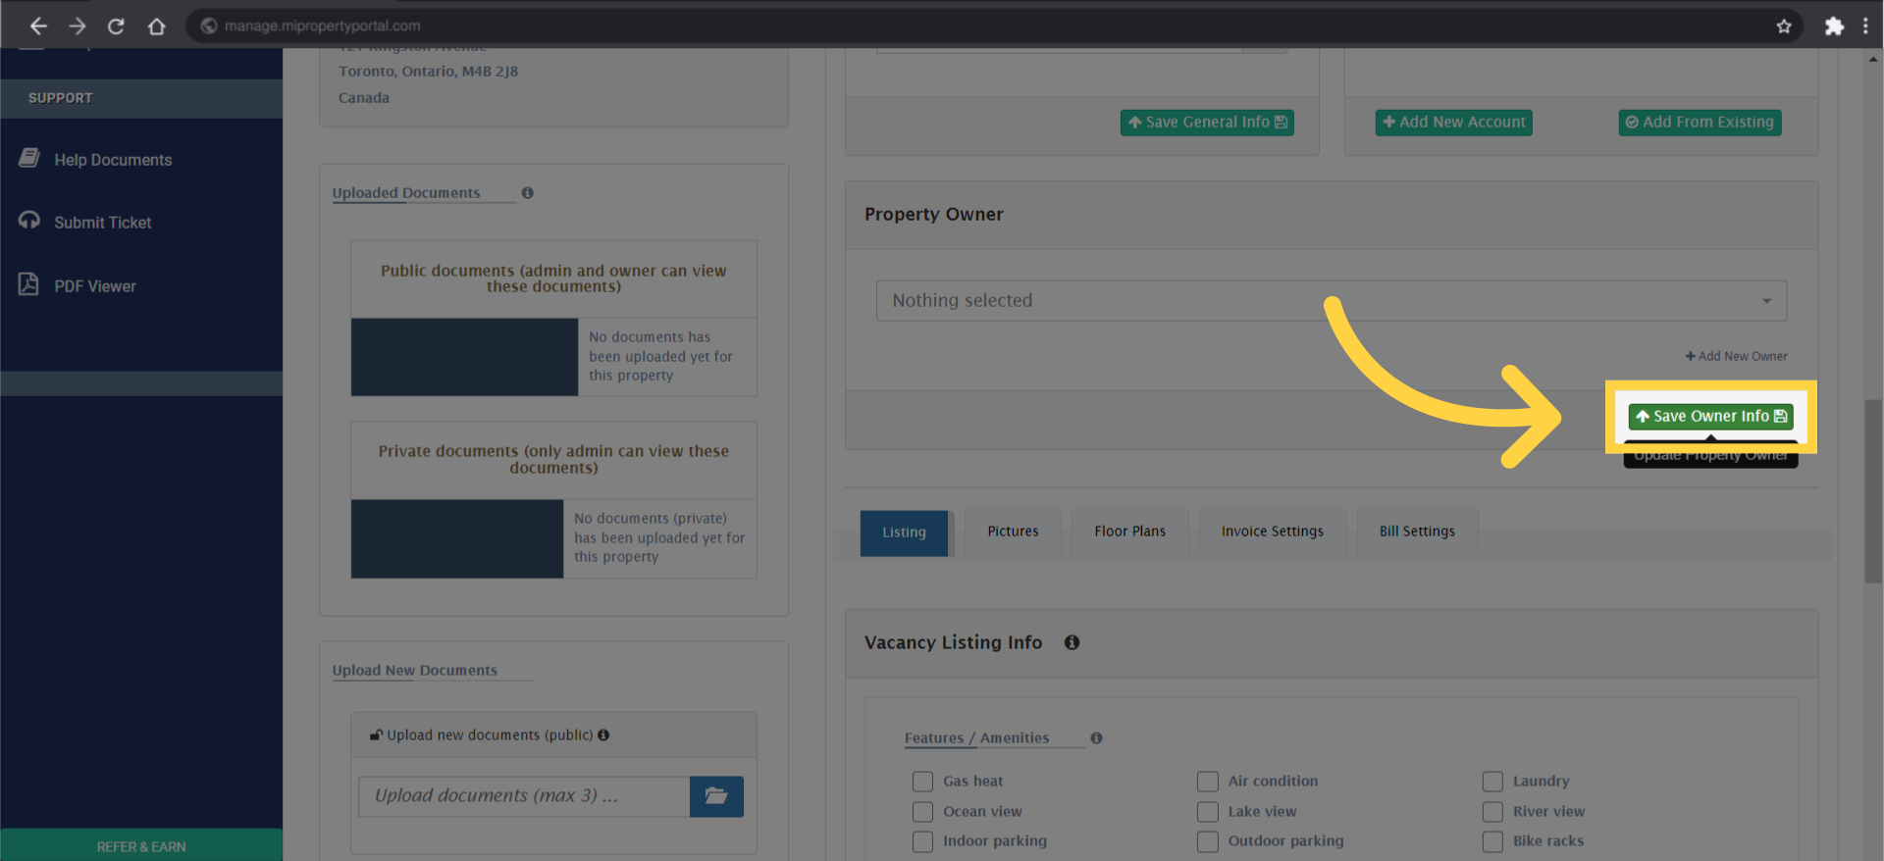This screenshot has width=1884, height=861.
Task: Click Save General Info button
Action: (x=1207, y=123)
